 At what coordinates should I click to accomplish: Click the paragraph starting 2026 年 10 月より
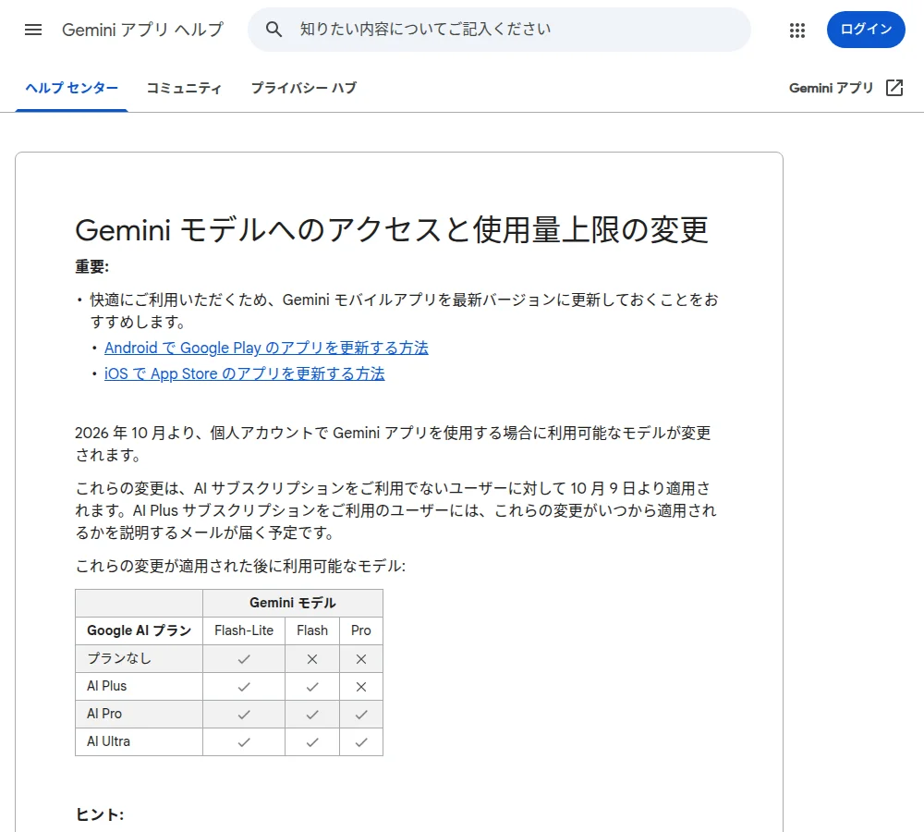coord(393,444)
